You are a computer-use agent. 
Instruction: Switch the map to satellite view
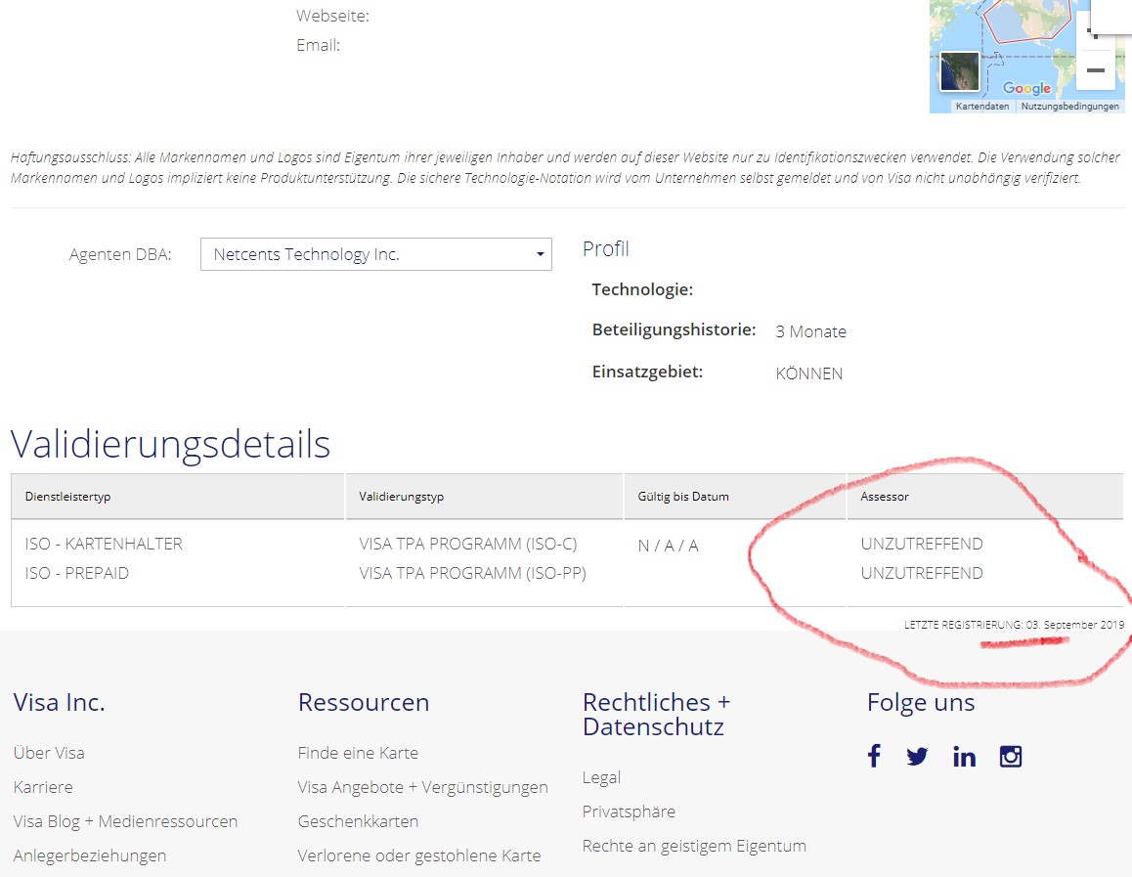click(x=959, y=71)
